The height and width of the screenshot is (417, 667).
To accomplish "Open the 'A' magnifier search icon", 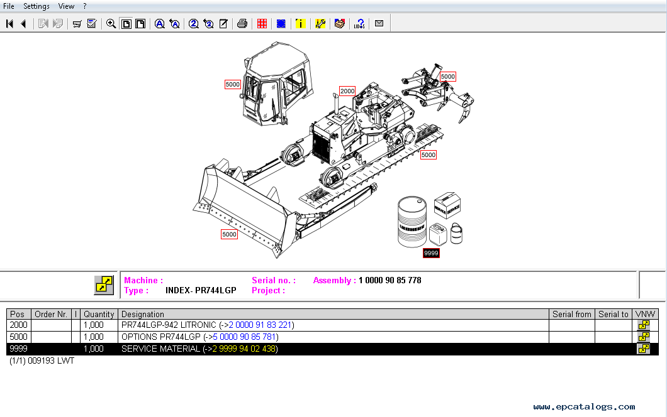I will (160, 24).
